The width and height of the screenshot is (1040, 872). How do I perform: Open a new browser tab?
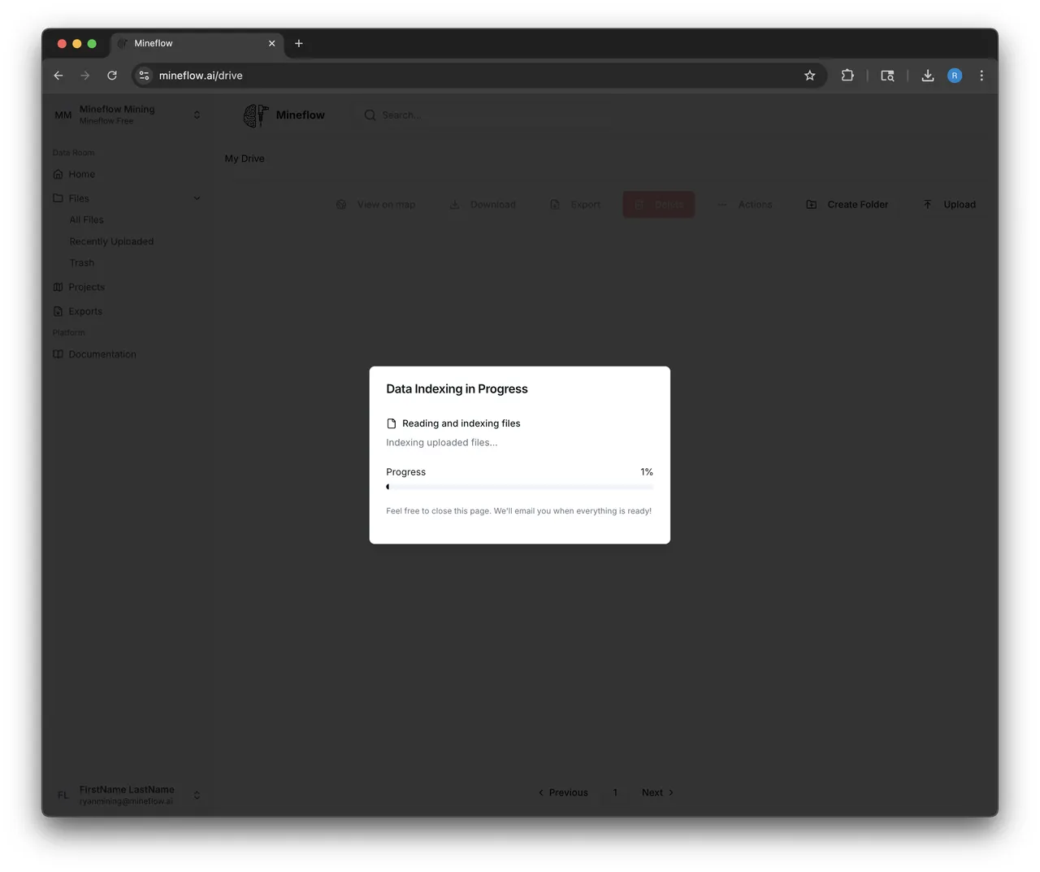point(299,43)
